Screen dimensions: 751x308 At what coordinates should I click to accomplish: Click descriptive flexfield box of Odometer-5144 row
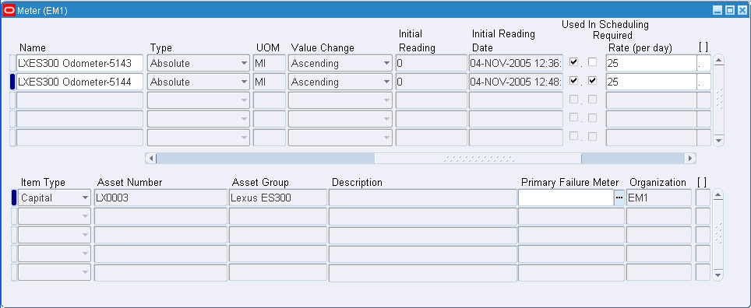703,82
